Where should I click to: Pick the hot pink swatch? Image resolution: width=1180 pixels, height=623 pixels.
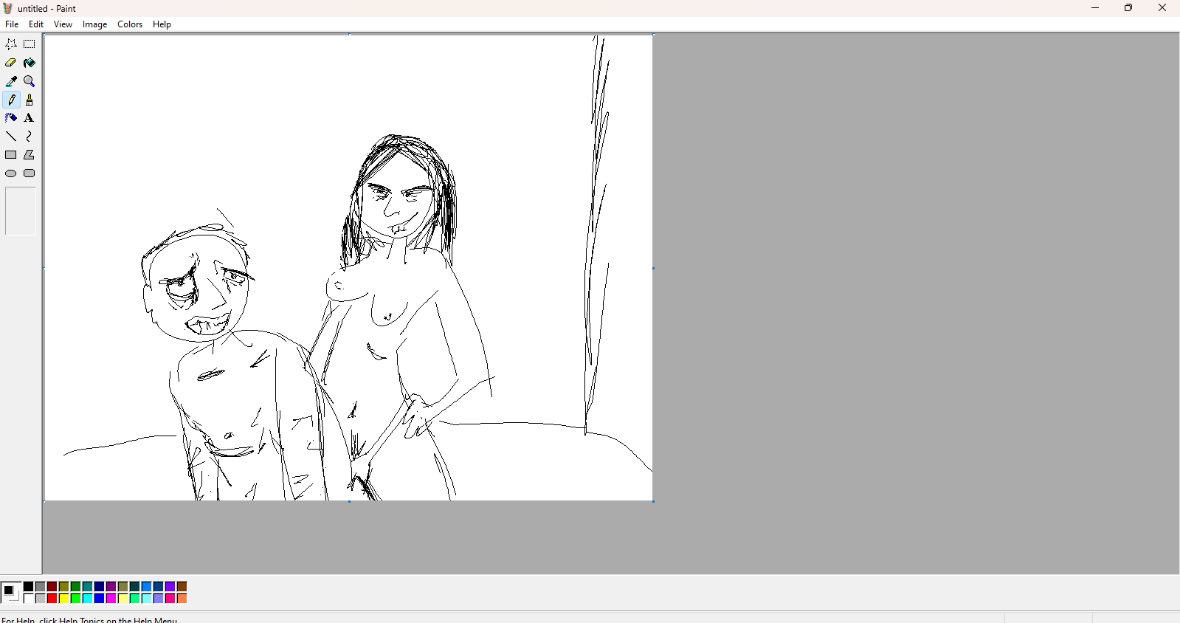pyautogui.click(x=170, y=599)
